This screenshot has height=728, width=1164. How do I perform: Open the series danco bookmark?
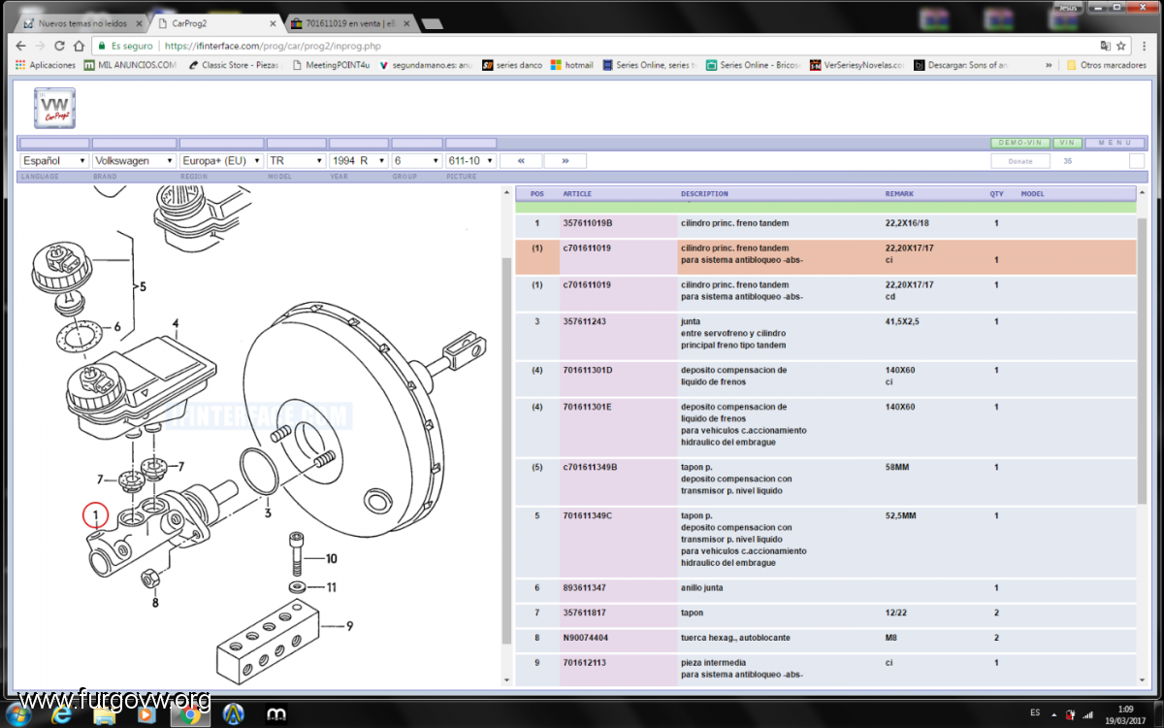pyautogui.click(x=513, y=65)
